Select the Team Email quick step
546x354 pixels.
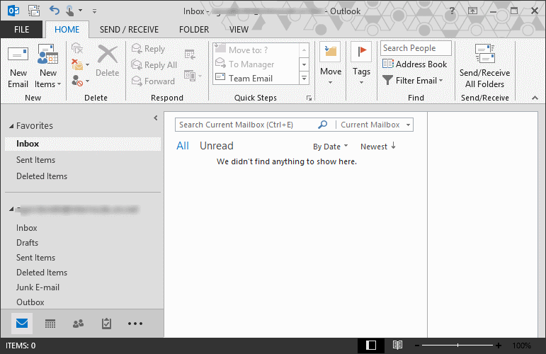[x=256, y=79]
